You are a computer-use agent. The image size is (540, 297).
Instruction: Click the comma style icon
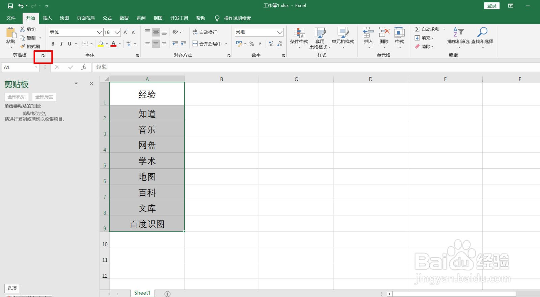click(x=260, y=44)
